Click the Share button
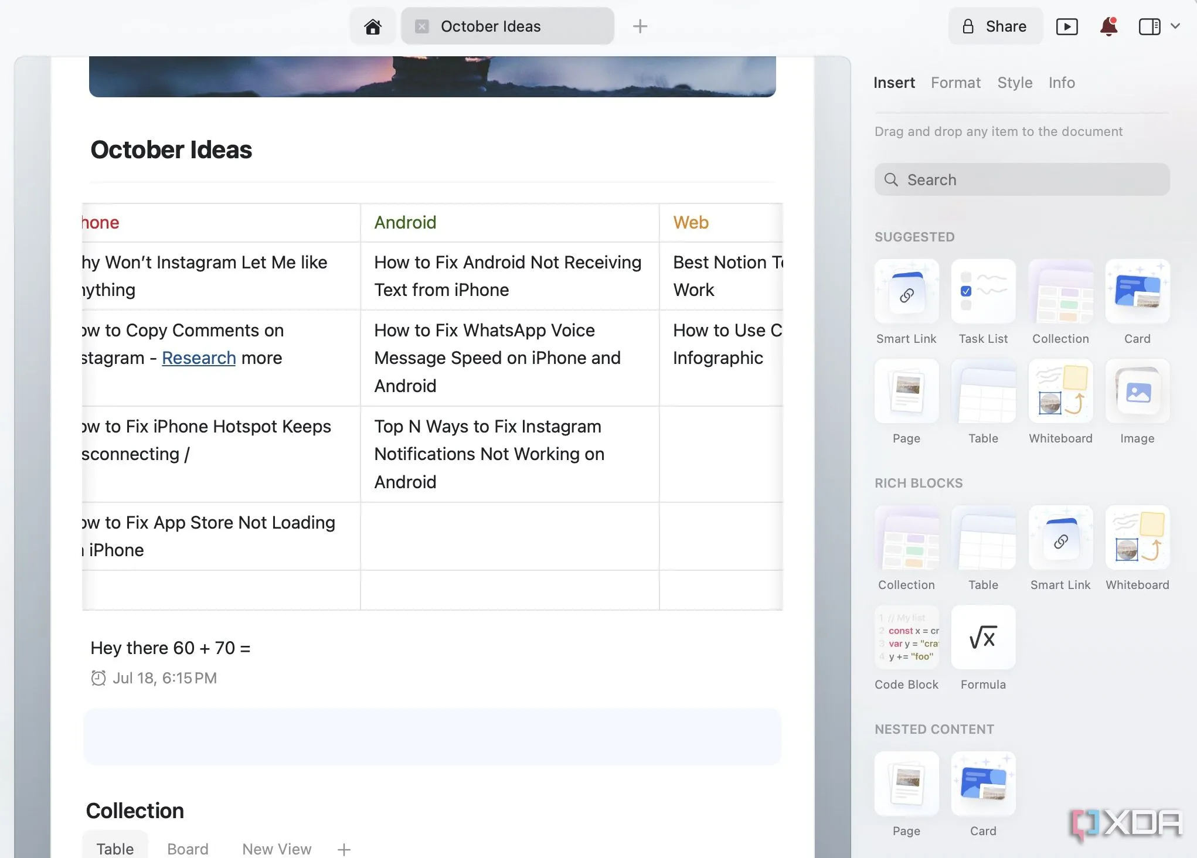The image size is (1197, 858). coord(995,26)
